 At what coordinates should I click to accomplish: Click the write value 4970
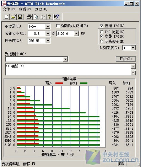tap(115, 133)
